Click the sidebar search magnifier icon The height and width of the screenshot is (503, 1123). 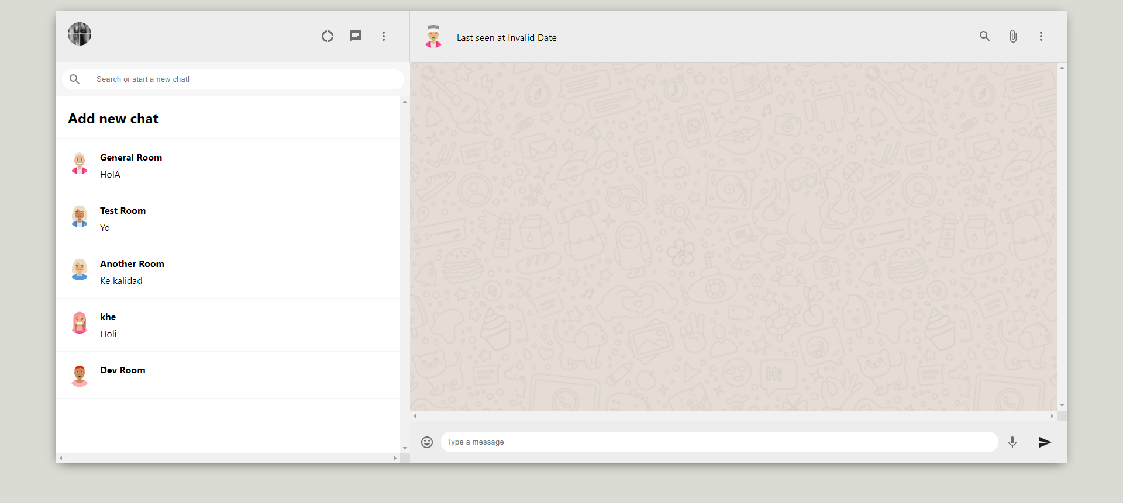[75, 79]
